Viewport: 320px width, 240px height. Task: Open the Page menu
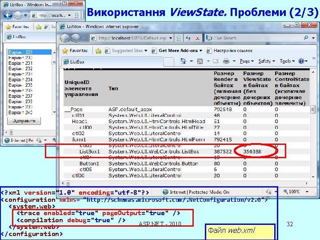pyautogui.click(x=247, y=61)
